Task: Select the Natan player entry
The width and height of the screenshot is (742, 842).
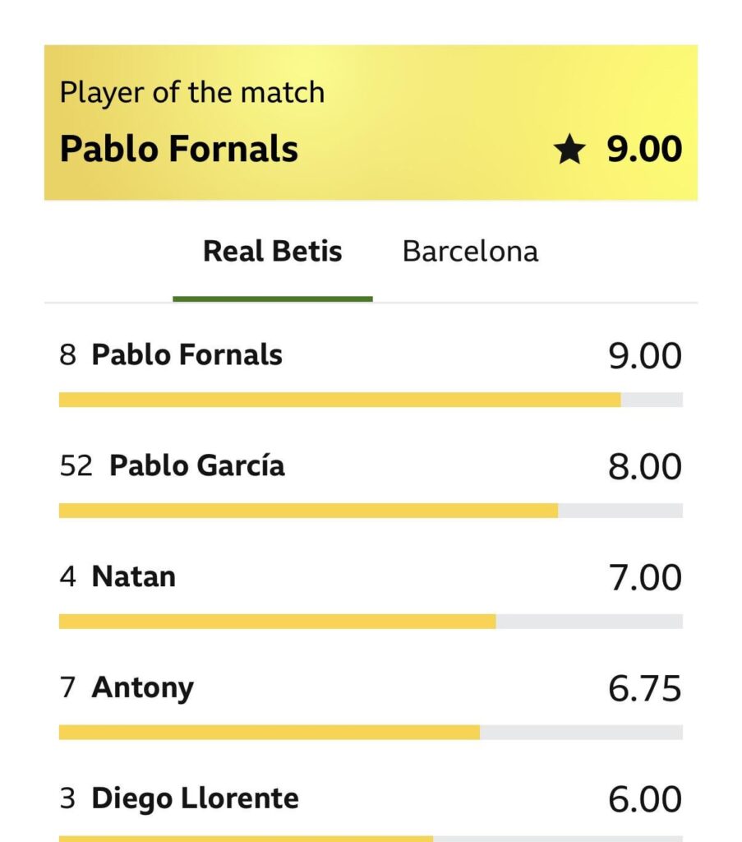Action: (133, 576)
